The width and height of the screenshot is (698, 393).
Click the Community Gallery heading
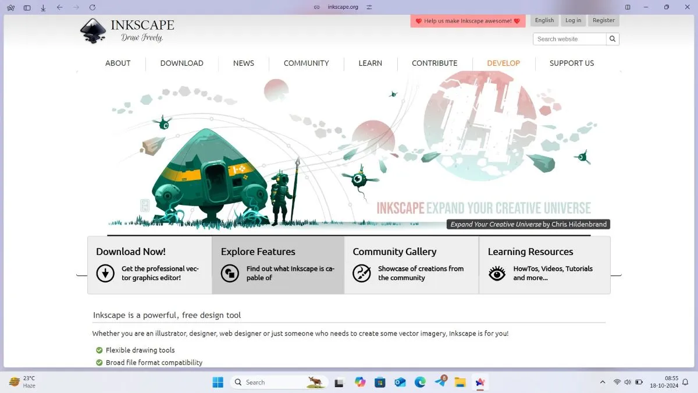[x=394, y=252]
